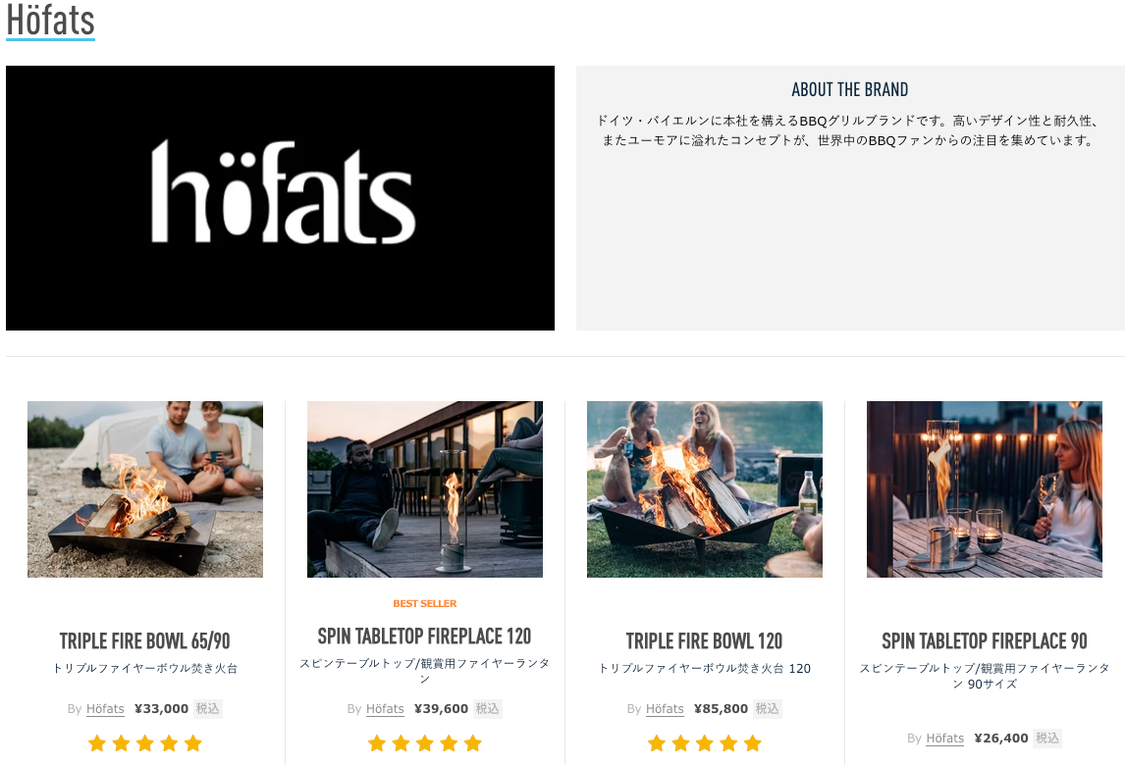Open Spin Tabletop Fireplace 90 product photo

coord(985,488)
